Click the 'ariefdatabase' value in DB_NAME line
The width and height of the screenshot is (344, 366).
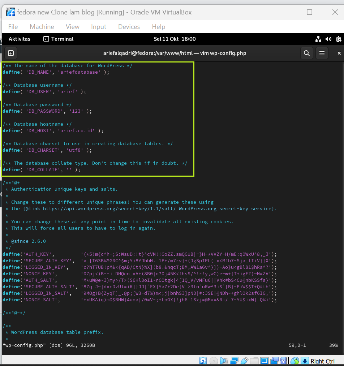point(79,72)
